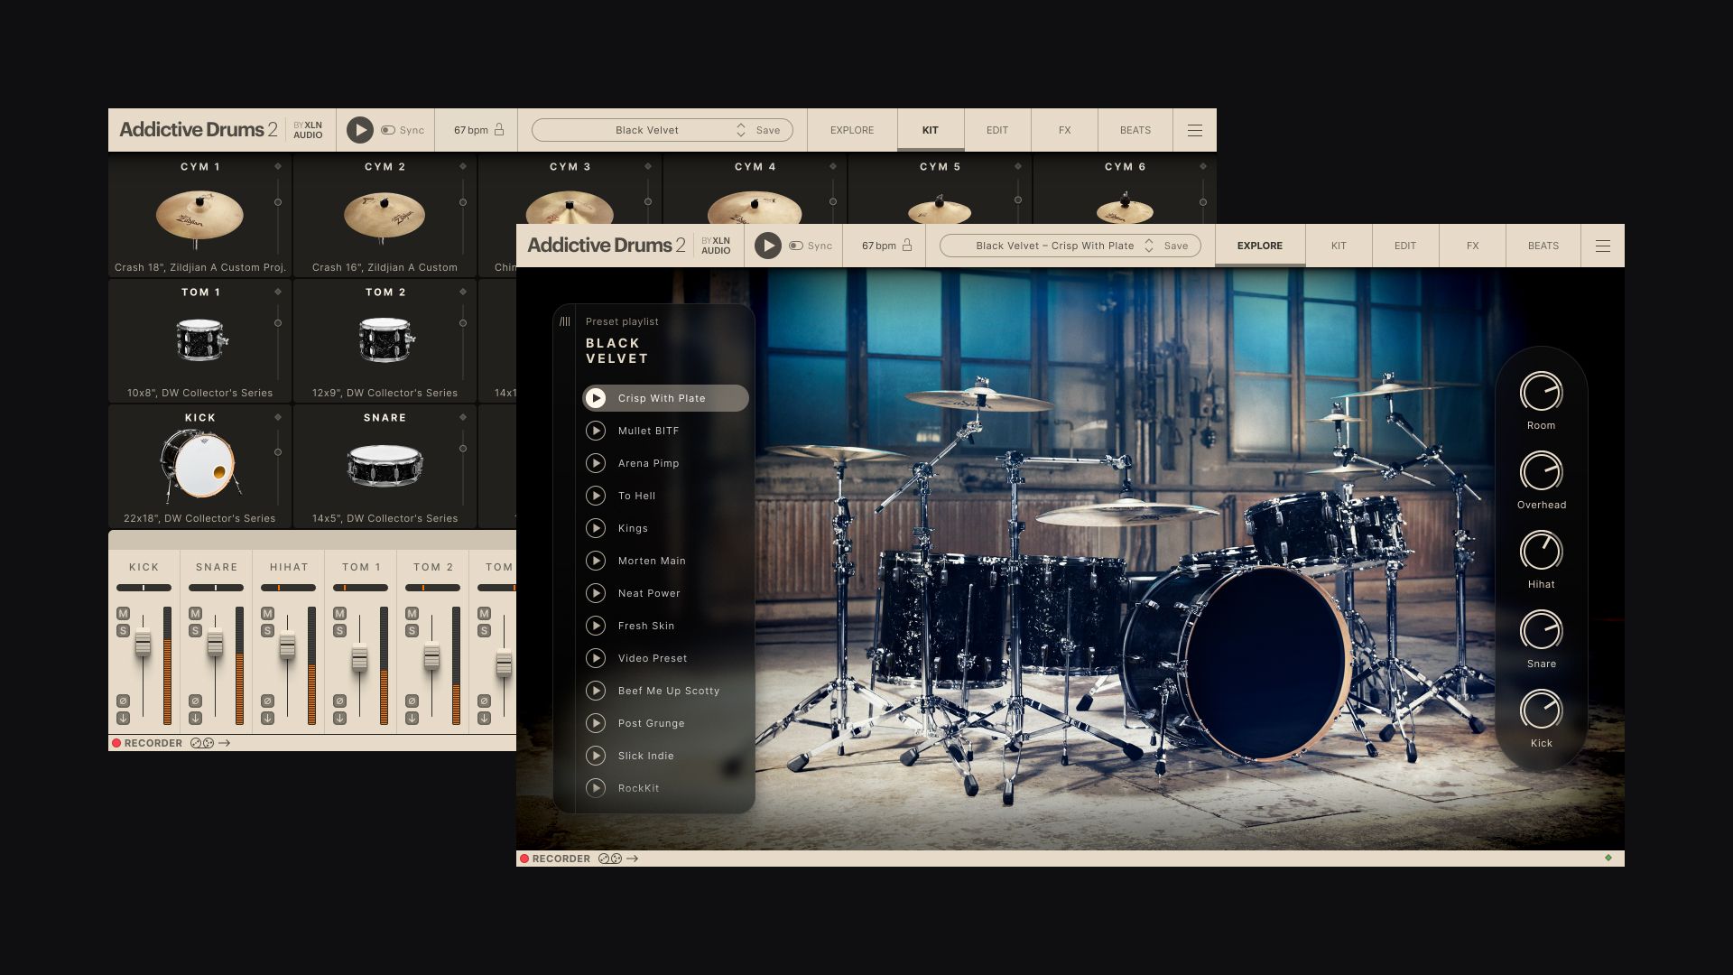
Task: Adjust the Hihat level knob
Action: click(1542, 551)
